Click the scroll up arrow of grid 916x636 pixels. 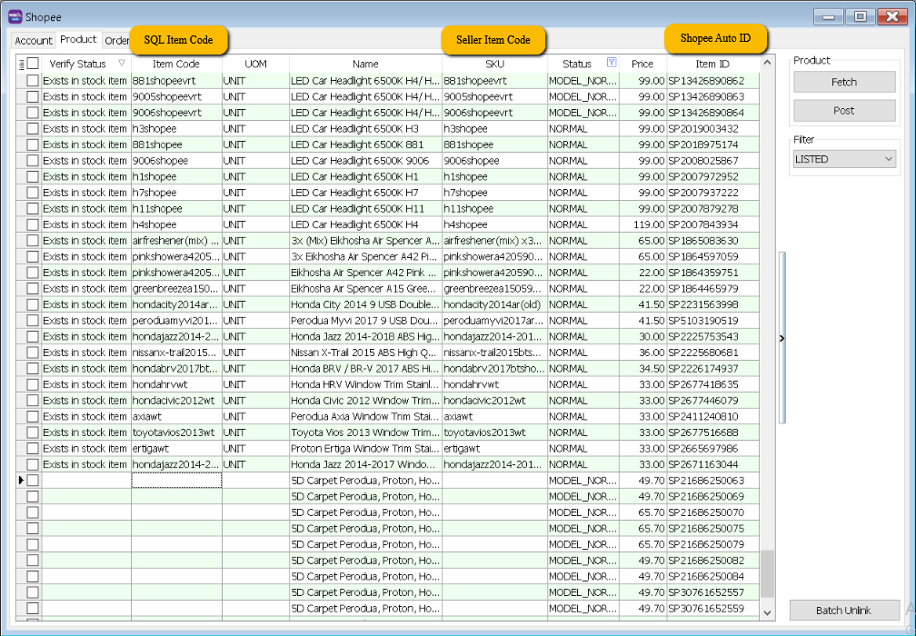pos(768,64)
